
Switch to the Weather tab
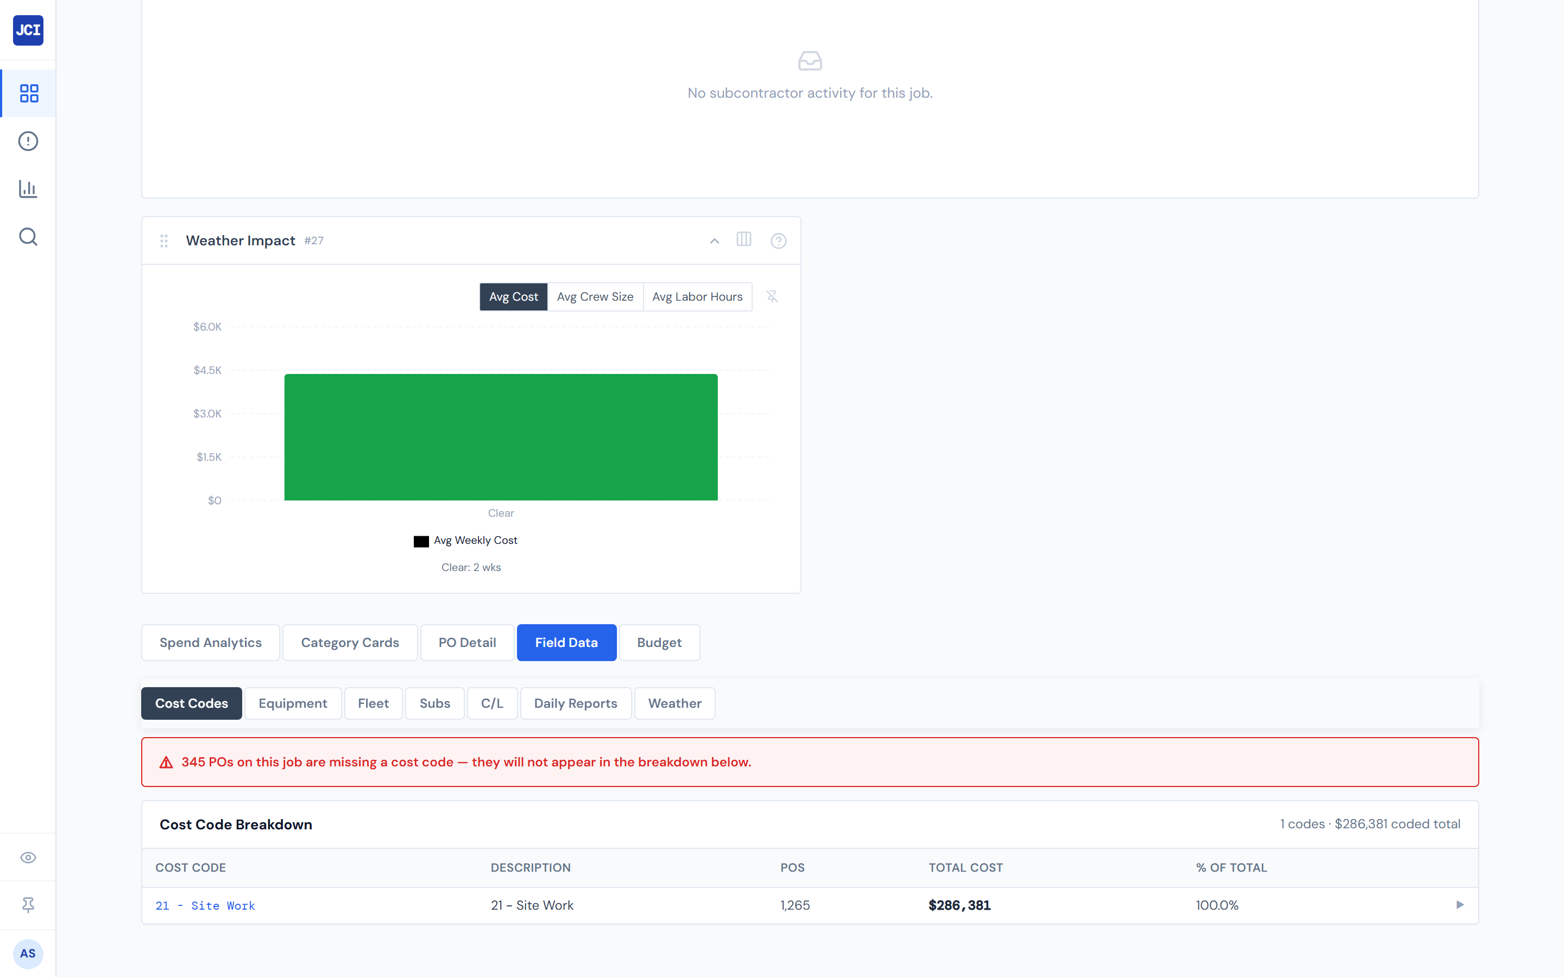[674, 703]
